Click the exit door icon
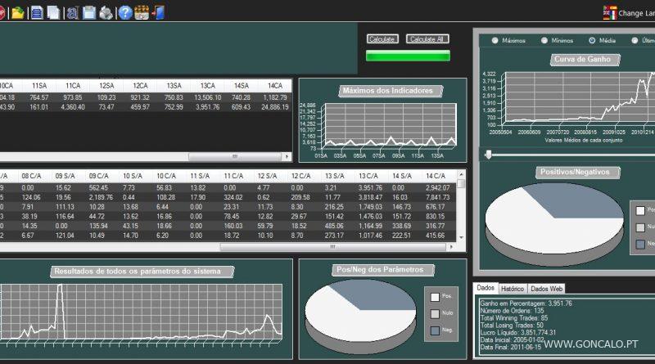 pos(158,12)
